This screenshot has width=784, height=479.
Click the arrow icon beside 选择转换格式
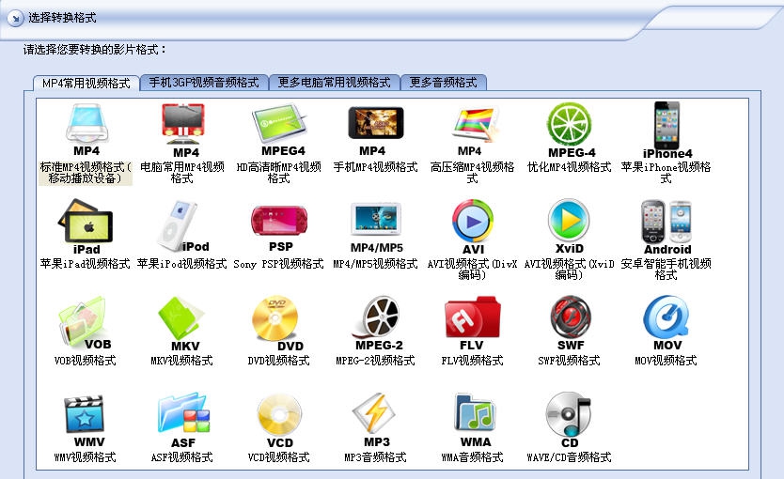(15, 19)
